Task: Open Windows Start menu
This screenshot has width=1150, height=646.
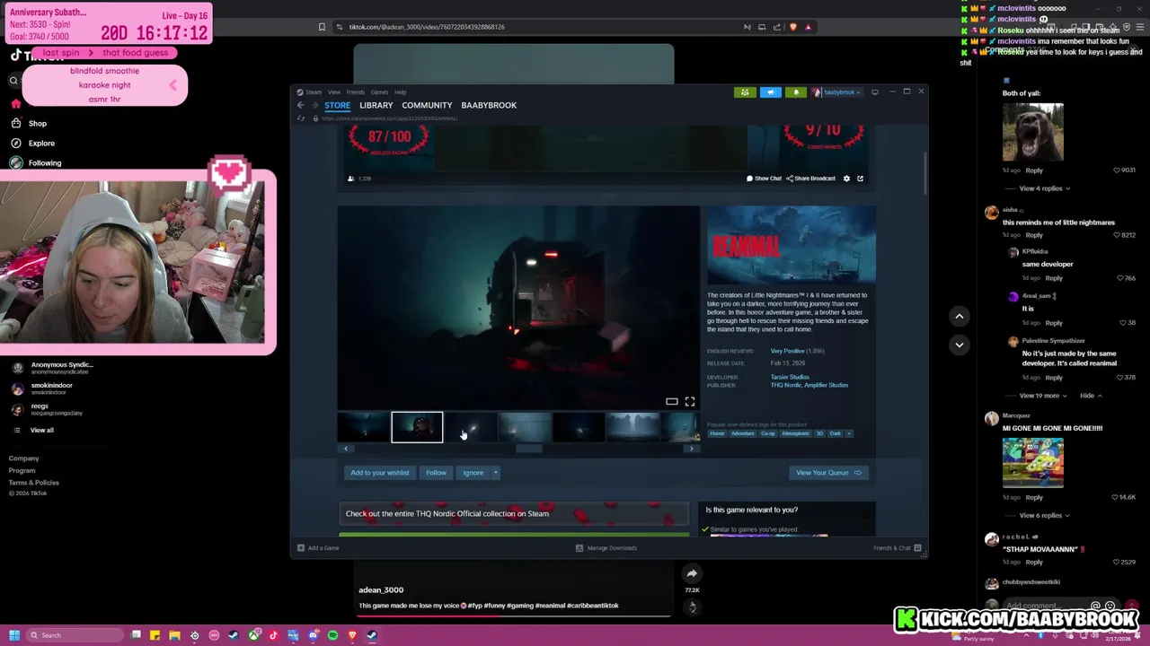Action: click(13, 635)
